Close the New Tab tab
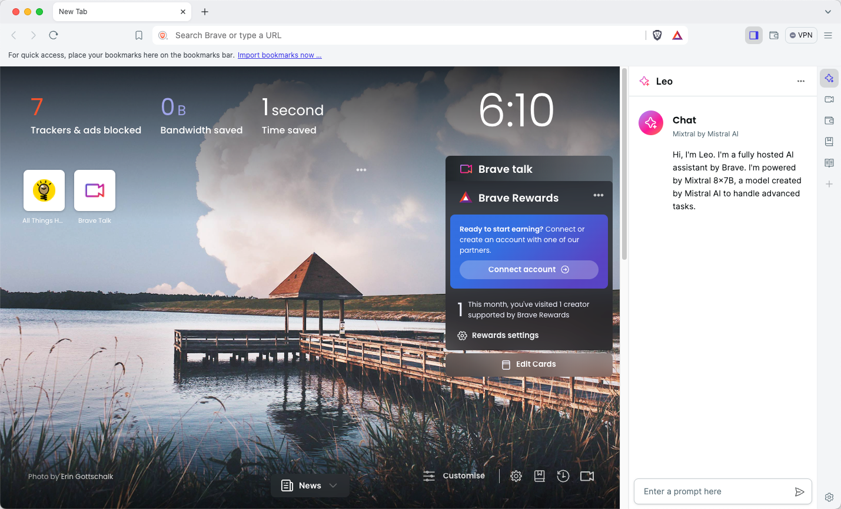Screen dimensions: 841x509 coord(183,12)
